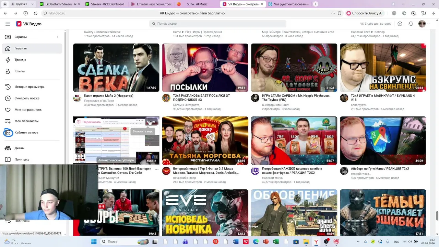Open История просмотра in the sidebar
The width and height of the screenshot is (439, 247).
[x=32, y=87]
